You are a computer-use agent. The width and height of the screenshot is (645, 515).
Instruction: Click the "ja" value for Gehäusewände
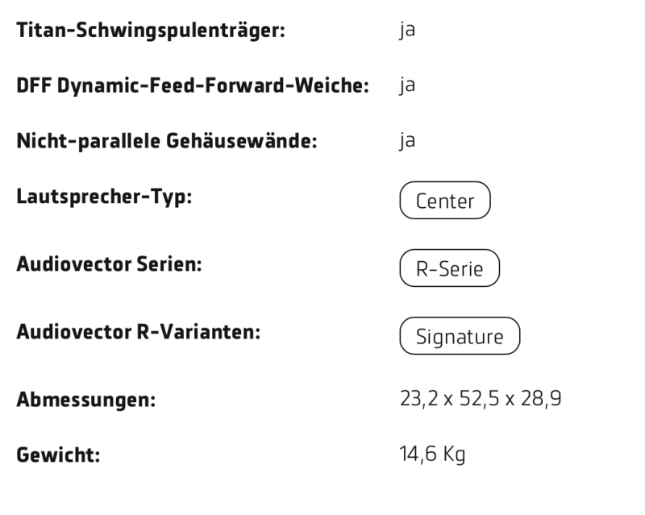(x=406, y=143)
